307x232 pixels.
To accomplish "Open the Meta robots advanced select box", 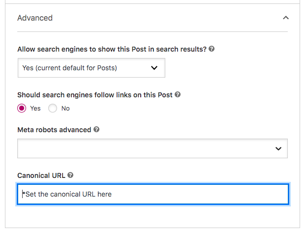I will pyautogui.click(x=153, y=148).
